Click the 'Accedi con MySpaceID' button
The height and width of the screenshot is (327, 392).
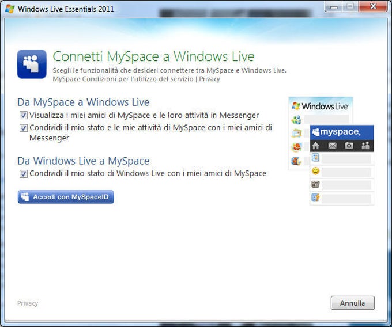point(66,197)
